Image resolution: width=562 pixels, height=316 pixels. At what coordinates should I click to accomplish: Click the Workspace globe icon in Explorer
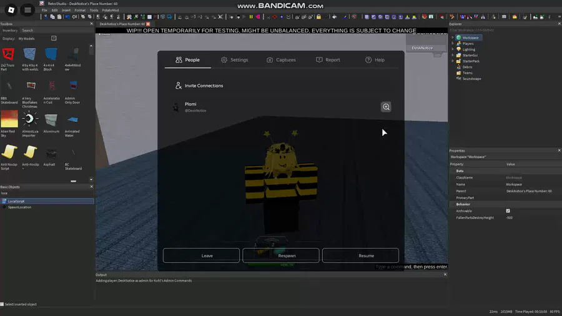click(458, 37)
